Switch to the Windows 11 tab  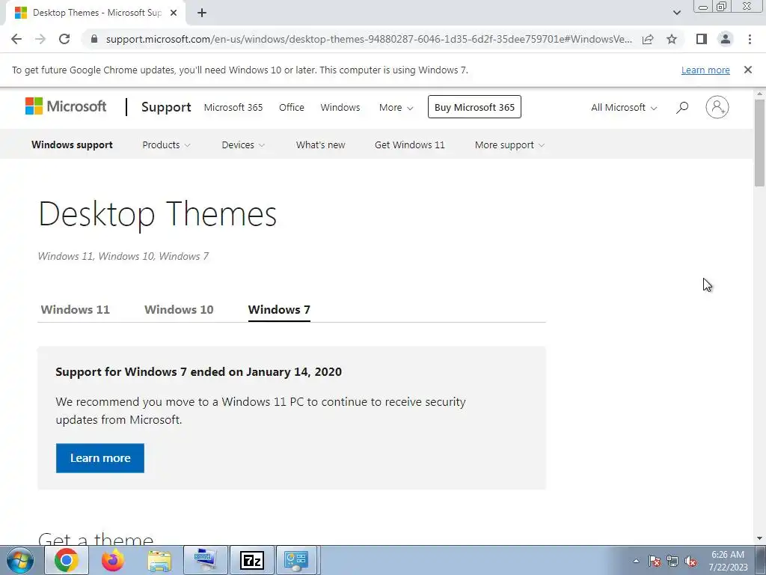tap(76, 309)
